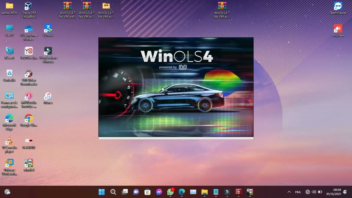This screenshot has height=198, width=352.
Task: Open File Explorer from the taskbar
Action: click(204, 192)
